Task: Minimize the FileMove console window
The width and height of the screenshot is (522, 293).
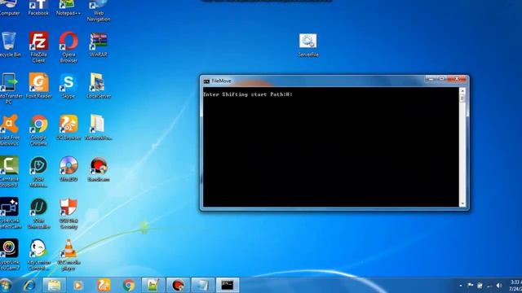Action: pyautogui.click(x=431, y=79)
